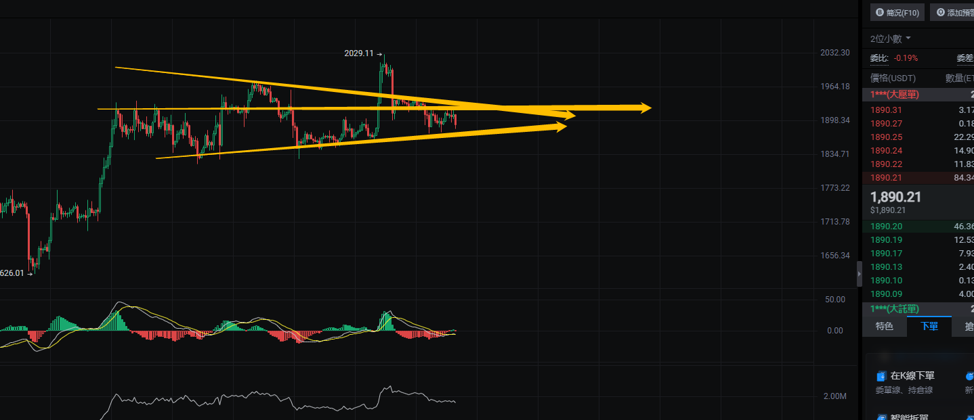974x420 pixels.
Task: Click the bell icon on 添加預警
Action: click(940, 12)
